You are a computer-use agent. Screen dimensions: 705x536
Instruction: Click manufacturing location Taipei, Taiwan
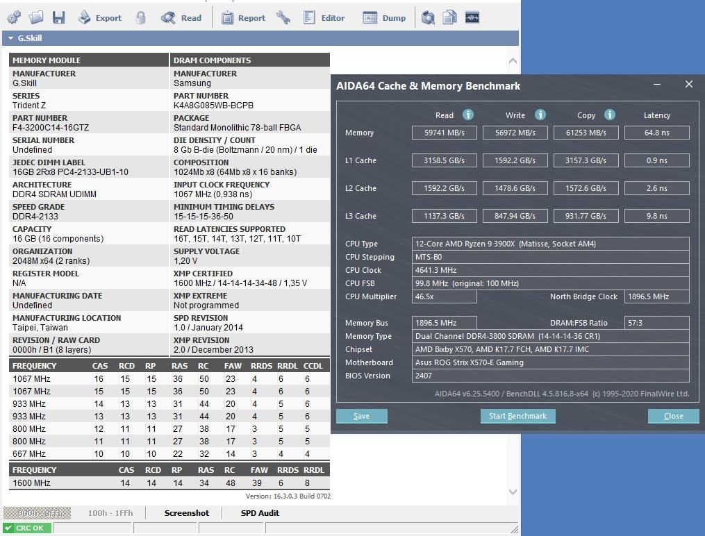click(x=40, y=328)
